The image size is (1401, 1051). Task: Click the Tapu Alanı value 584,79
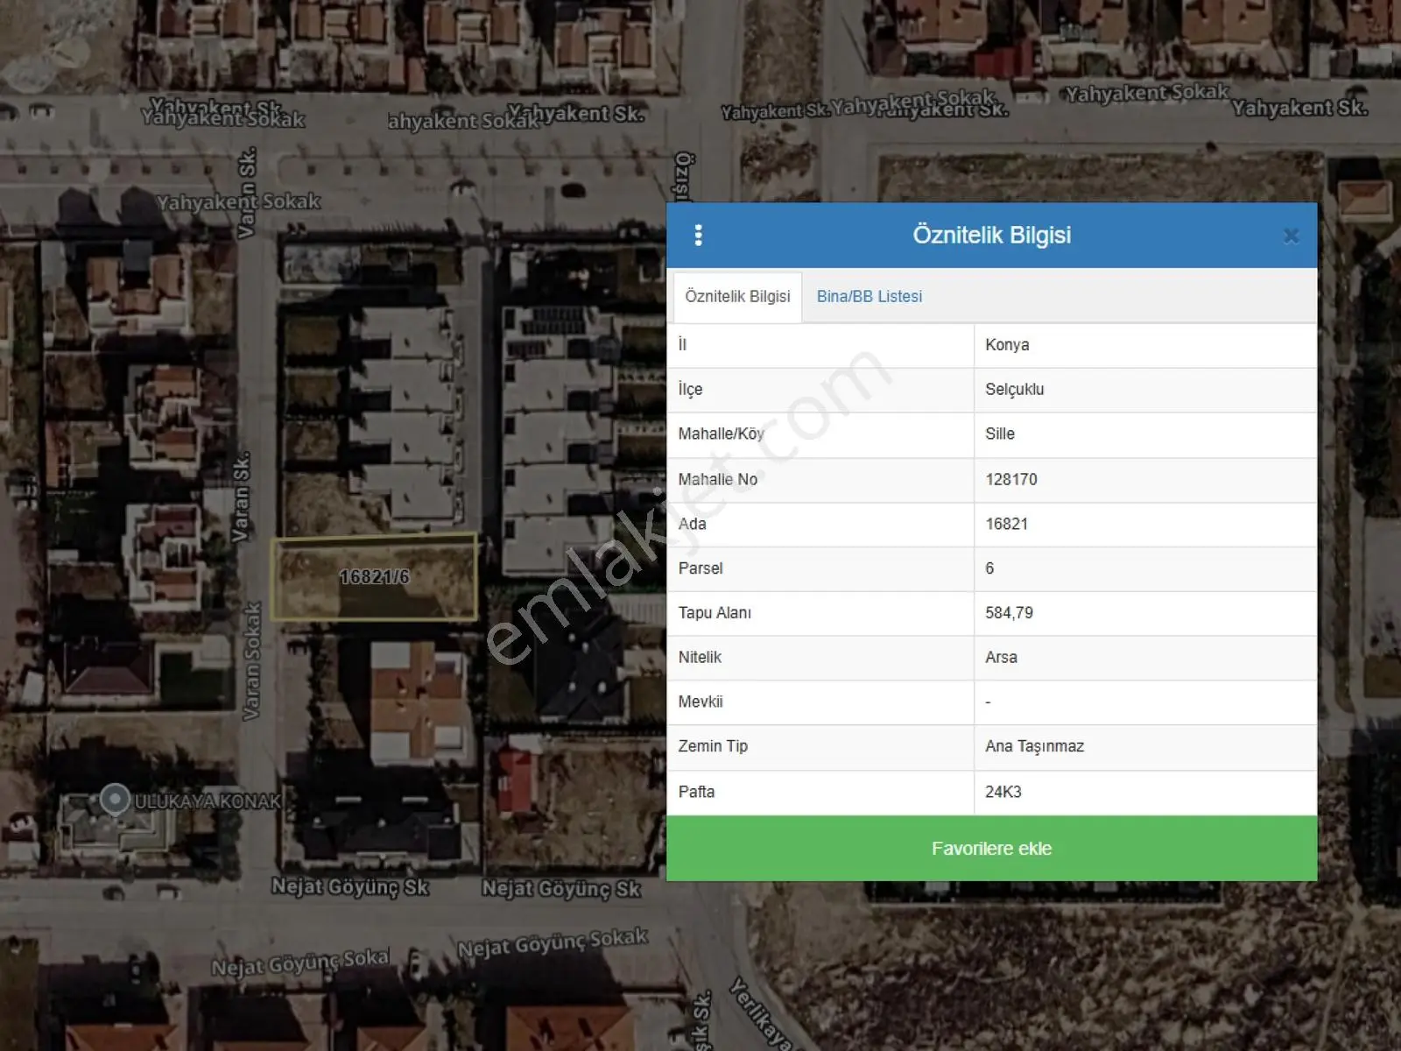pos(1009,613)
